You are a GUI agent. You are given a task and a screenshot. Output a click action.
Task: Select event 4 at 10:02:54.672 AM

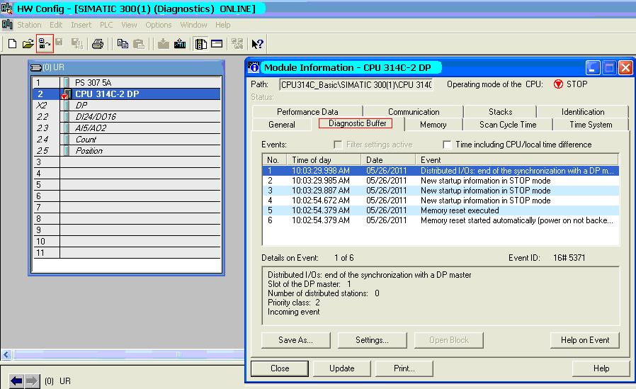pyautogui.click(x=441, y=201)
